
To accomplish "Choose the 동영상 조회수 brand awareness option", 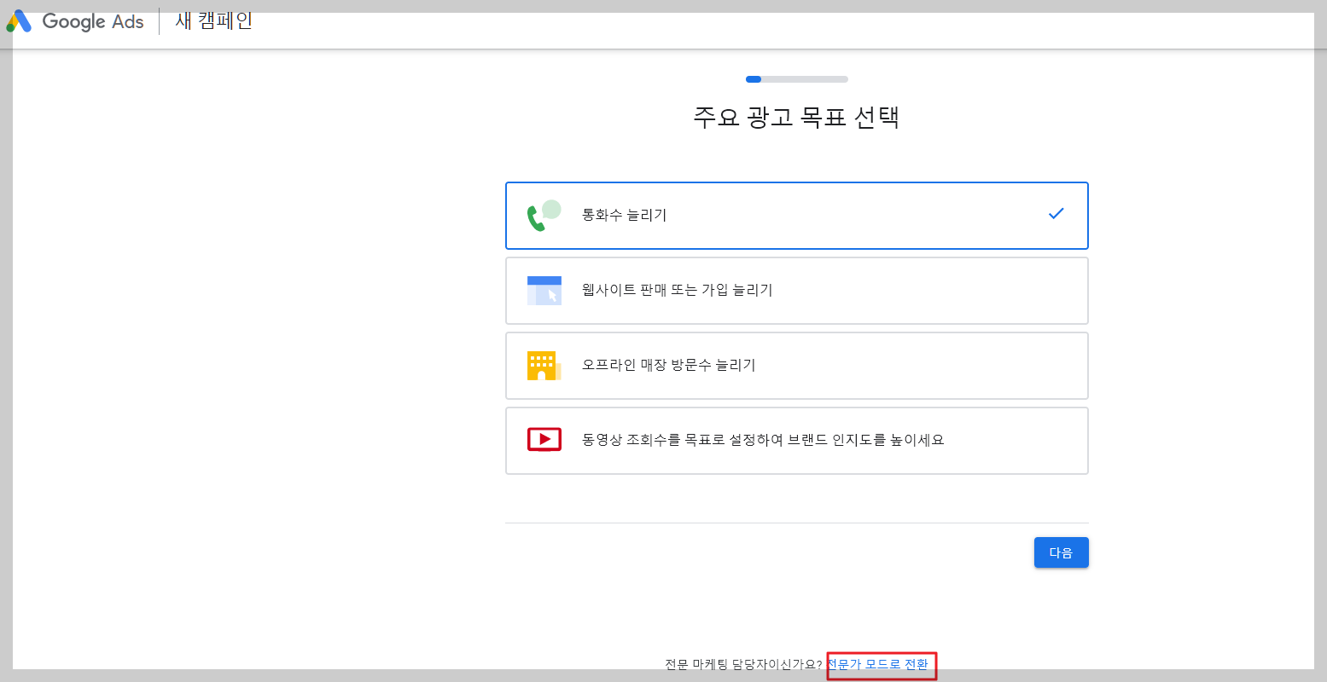I will click(x=796, y=441).
